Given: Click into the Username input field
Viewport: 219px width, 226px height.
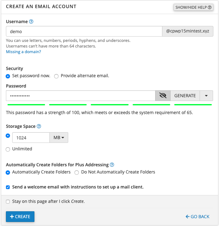Looking at the screenshot, I should [84, 31].
